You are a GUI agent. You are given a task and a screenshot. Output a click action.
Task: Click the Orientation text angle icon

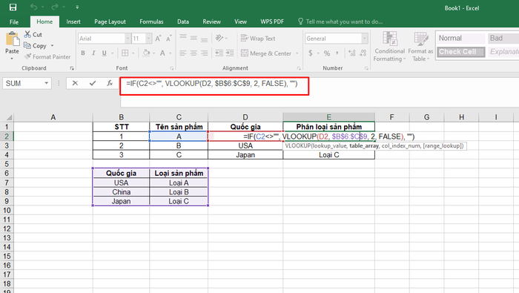pyautogui.click(x=219, y=39)
